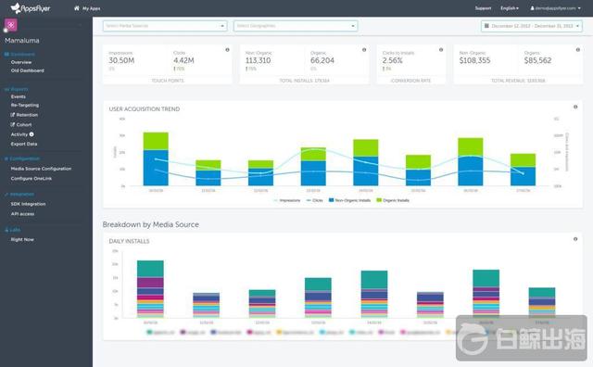Open the info icon on Total Revenue card
593x367 pixels.
tap(578, 49)
